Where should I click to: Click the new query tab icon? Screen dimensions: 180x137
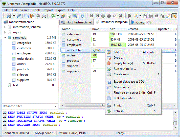149,22
